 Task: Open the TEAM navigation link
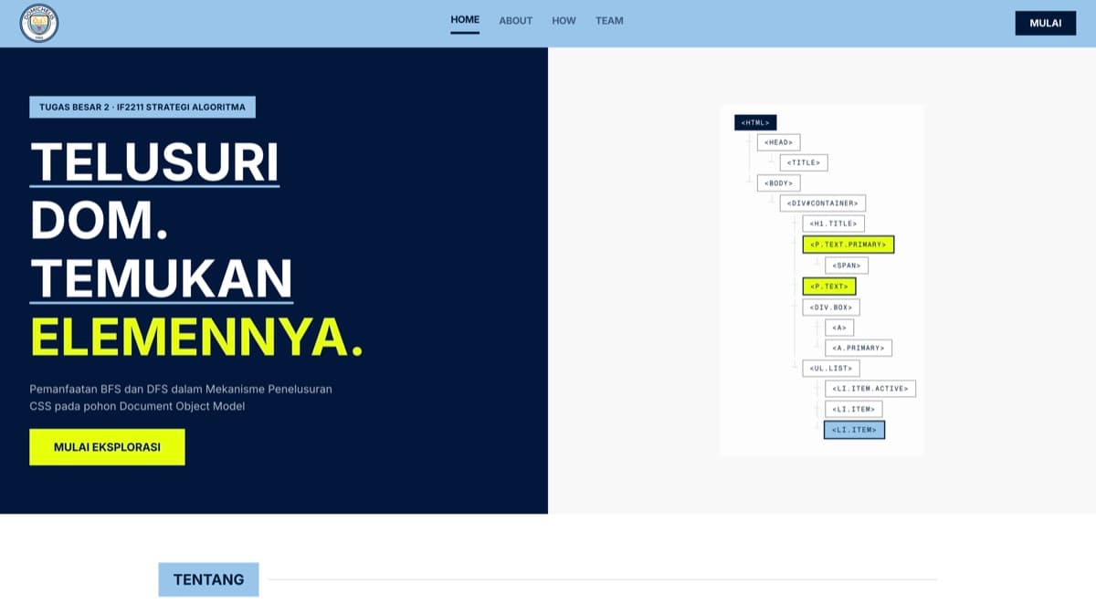[609, 21]
